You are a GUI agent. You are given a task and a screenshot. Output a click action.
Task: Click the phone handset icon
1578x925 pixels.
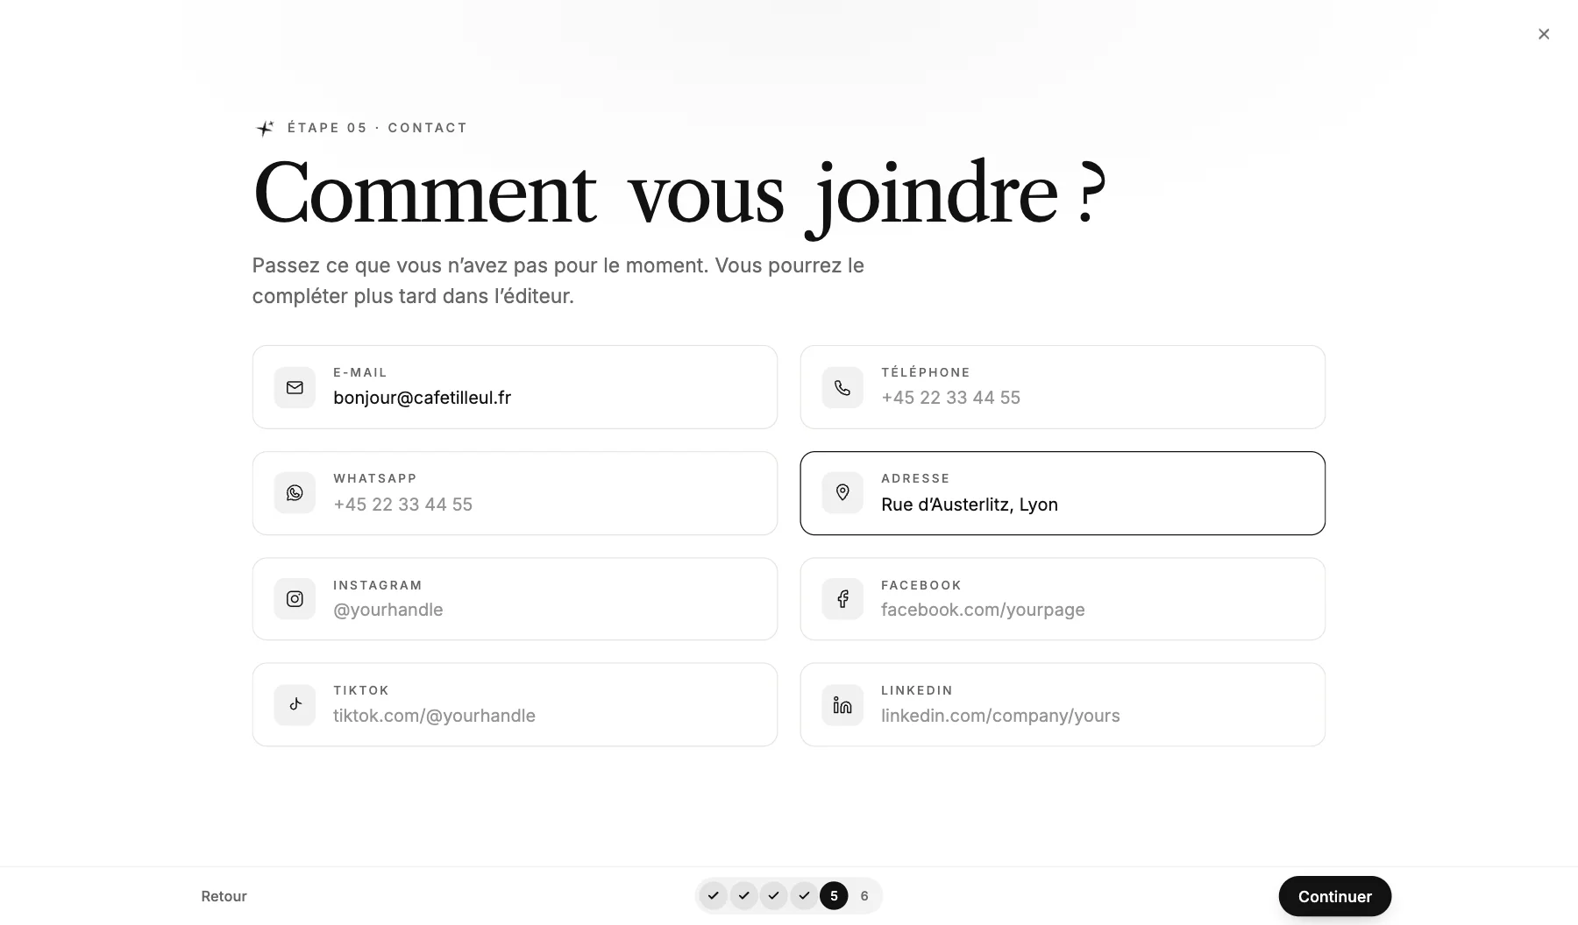842,387
